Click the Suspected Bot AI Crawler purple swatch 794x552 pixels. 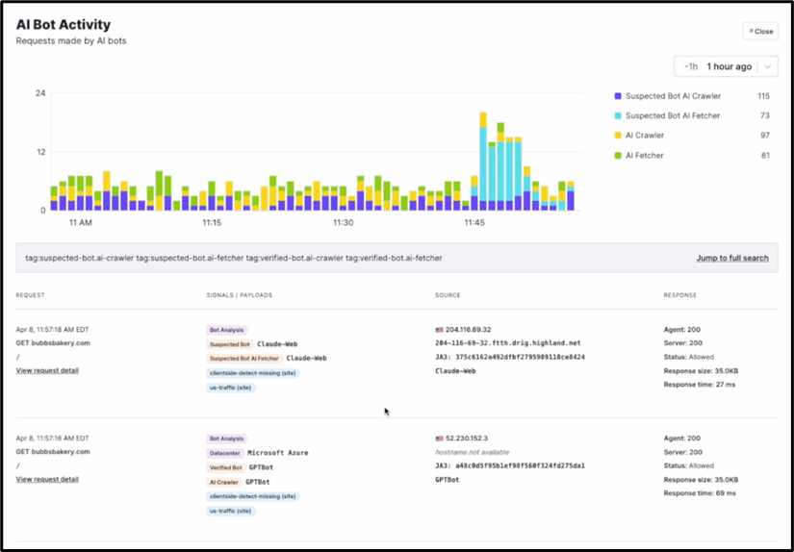click(x=618, y=96)
